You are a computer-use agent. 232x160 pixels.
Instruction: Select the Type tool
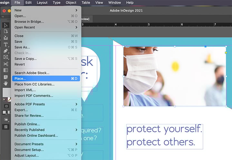6,44
